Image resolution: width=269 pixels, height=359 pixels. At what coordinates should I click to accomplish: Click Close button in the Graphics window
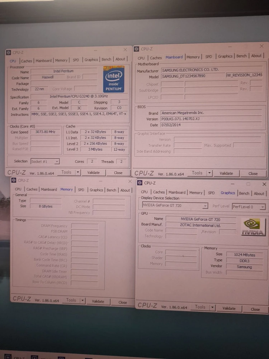(x=255, y=309)
